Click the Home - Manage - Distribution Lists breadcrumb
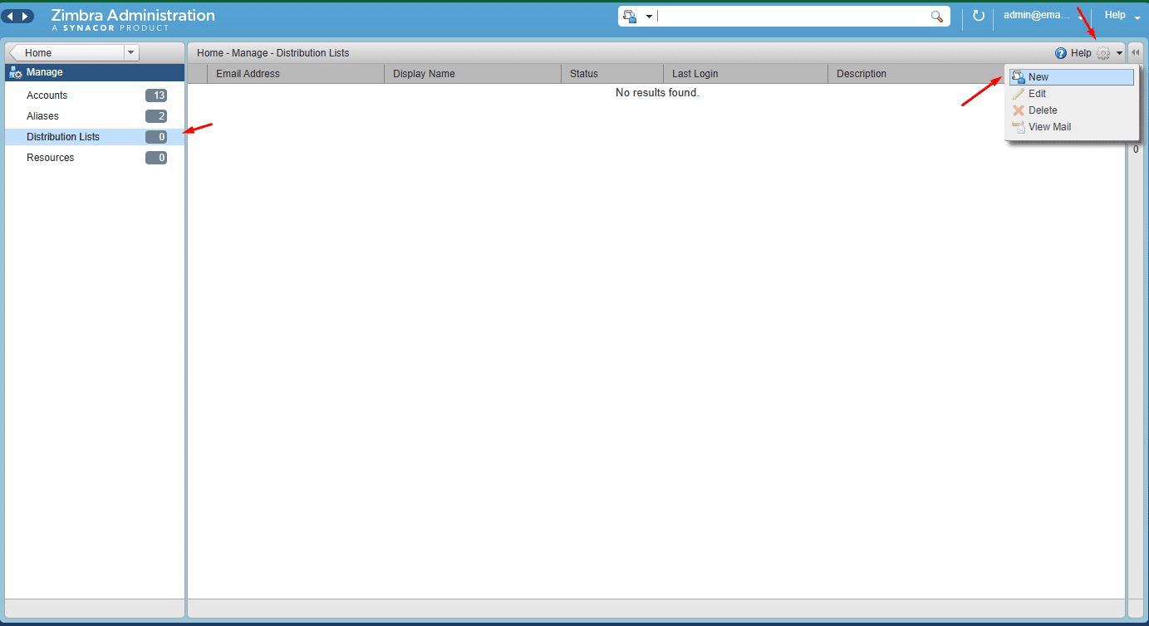The image size is (1149, 626). click(x=273, y=53)
